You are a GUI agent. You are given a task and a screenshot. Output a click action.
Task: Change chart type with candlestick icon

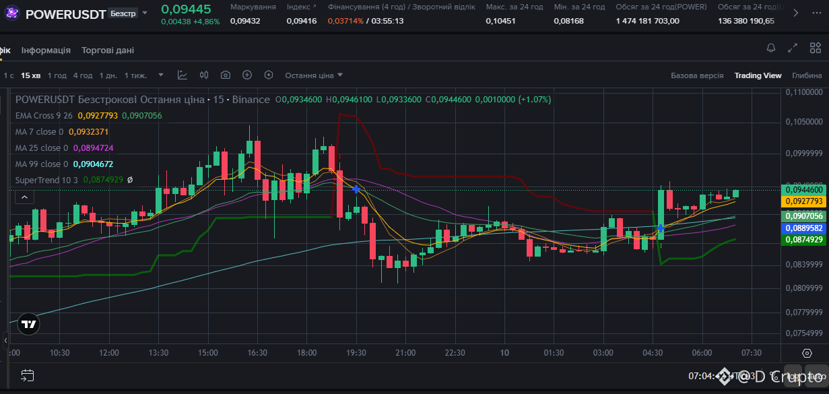[204, 75]
